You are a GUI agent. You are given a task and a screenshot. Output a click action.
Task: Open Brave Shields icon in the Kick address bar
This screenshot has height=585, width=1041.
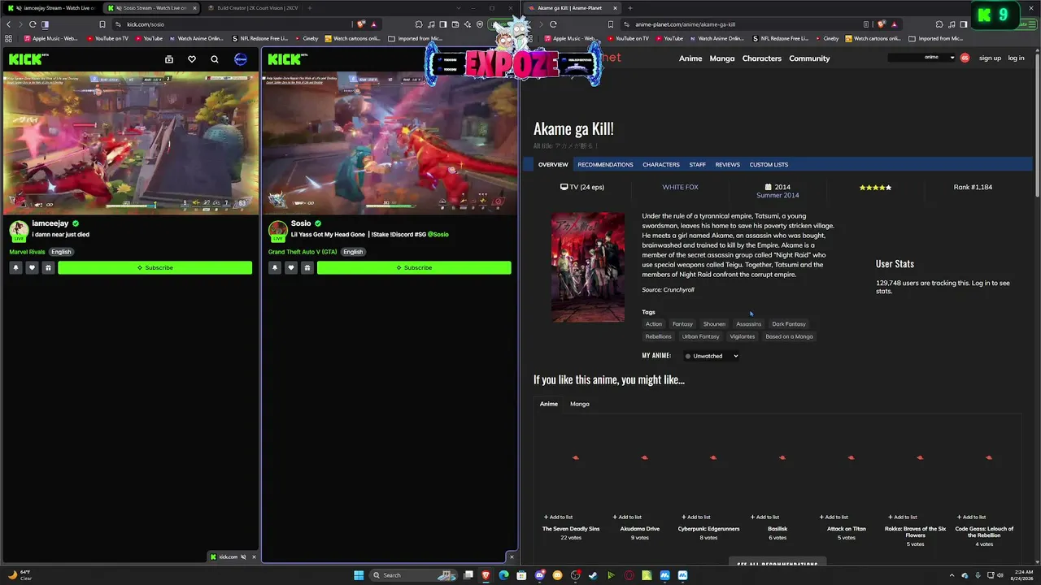coord(361,24)
